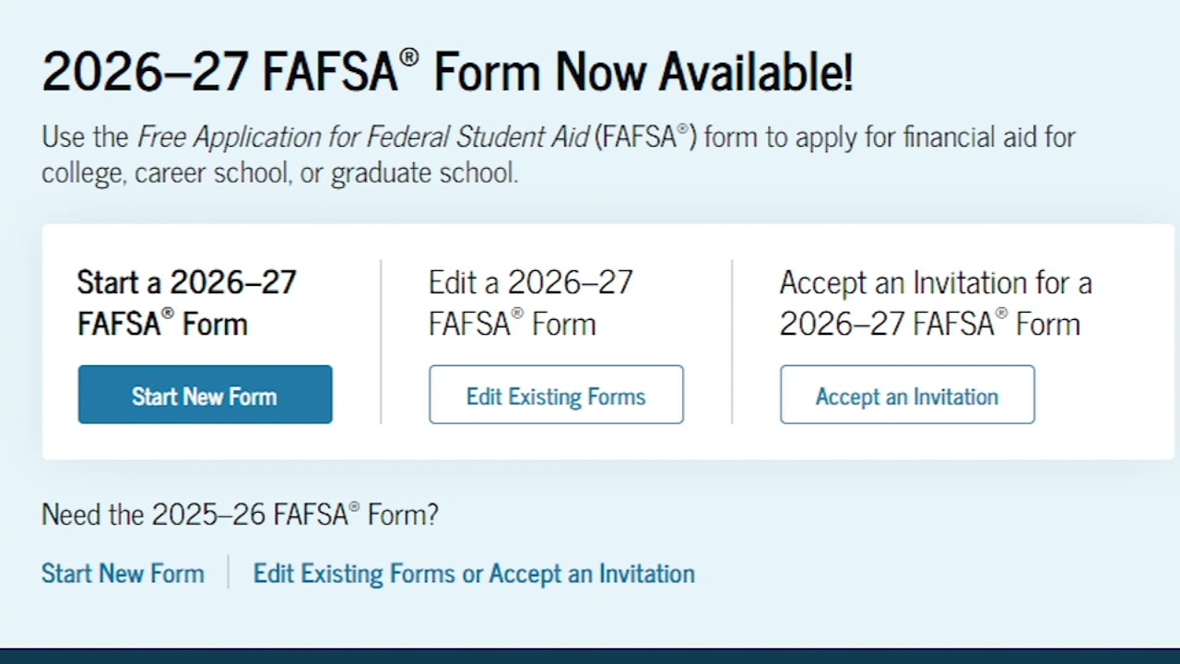Click the "Start a 2026–27 FAFSA Form" heading
1180x664 pixels.
[186, 302]
